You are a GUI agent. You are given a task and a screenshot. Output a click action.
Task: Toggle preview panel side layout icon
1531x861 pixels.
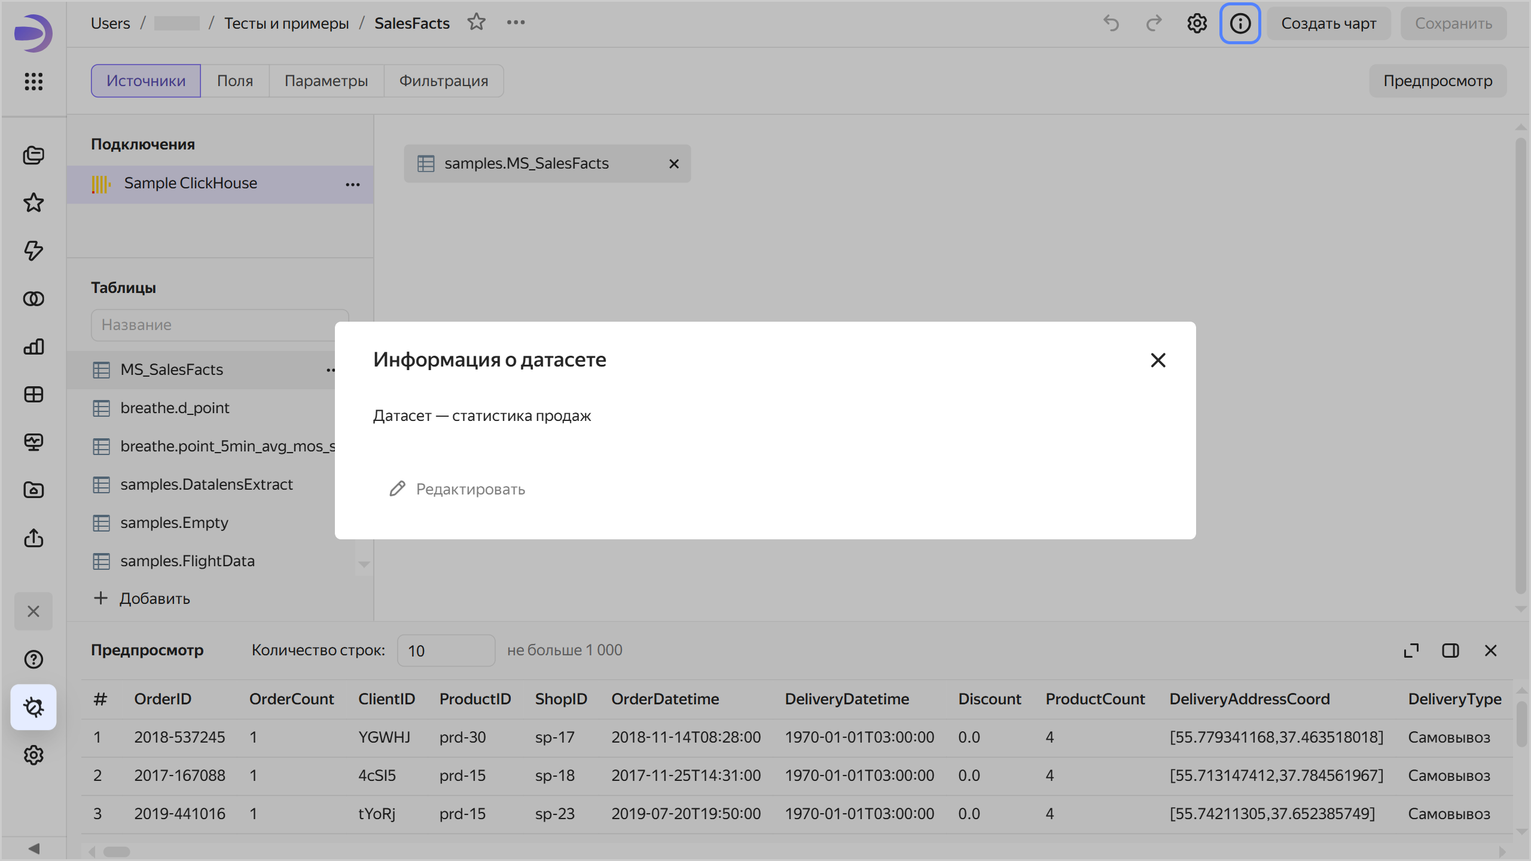click(x=1450, y=651)
